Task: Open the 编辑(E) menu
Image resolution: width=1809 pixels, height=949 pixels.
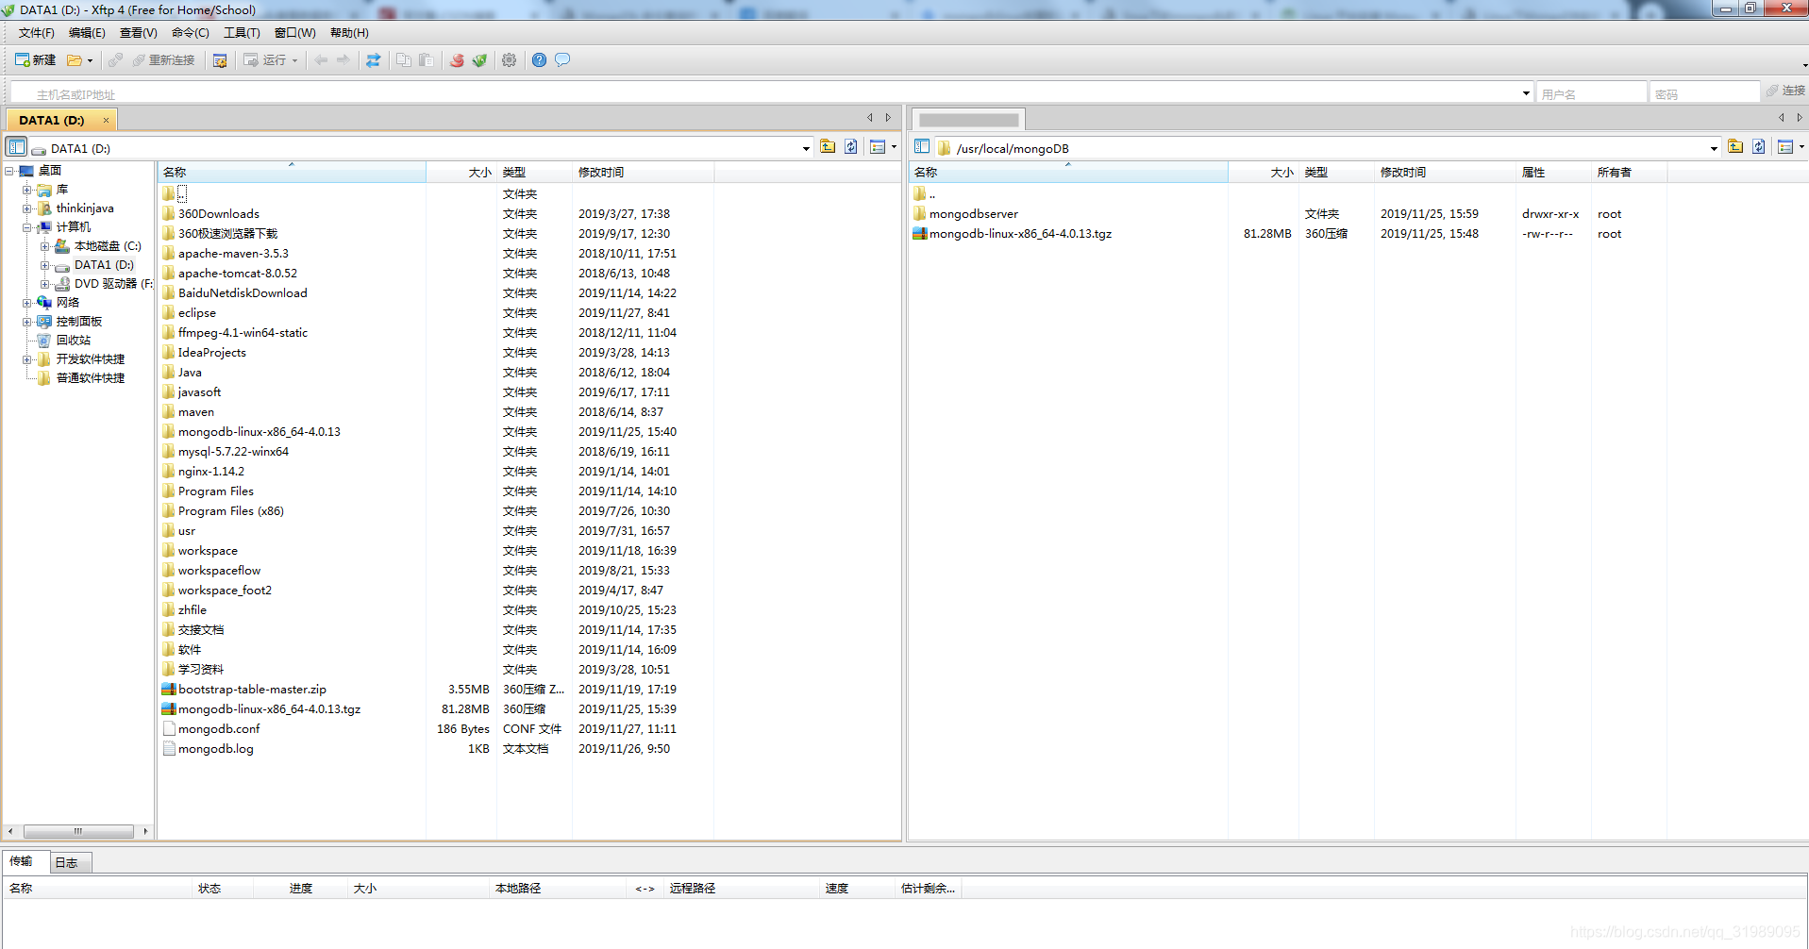Action: point(87,33)
